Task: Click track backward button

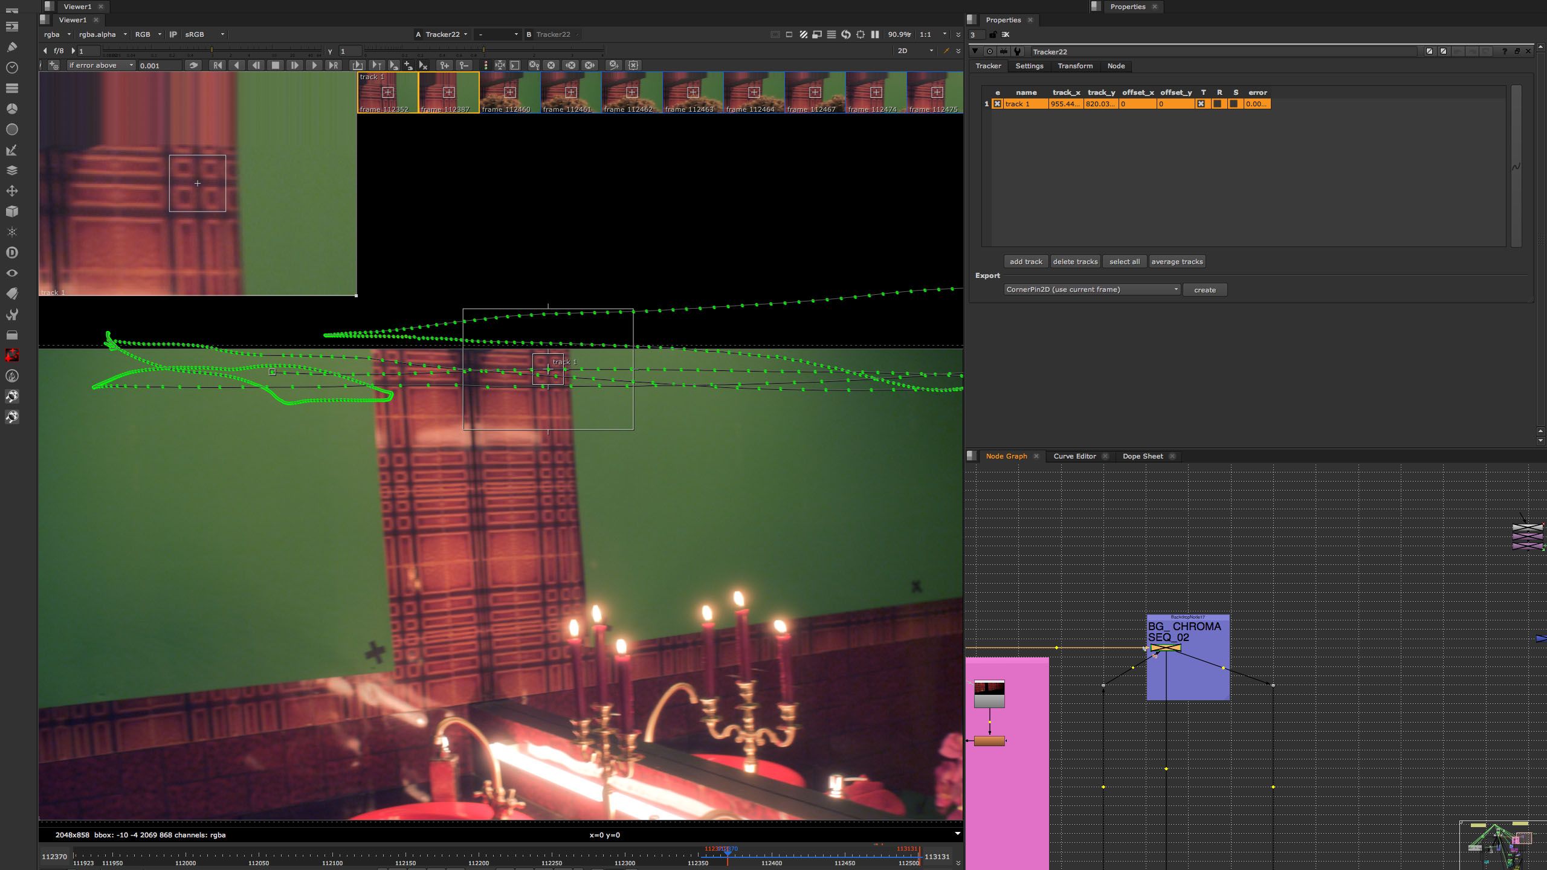Action: pyautogui.click(x=237, y=65)
